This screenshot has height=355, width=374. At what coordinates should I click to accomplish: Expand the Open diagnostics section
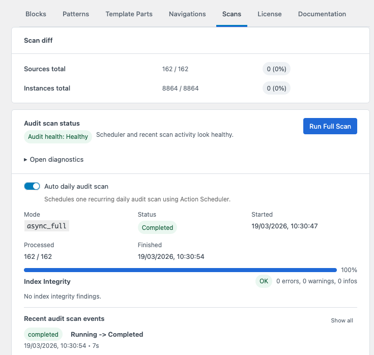coord(54,159)
